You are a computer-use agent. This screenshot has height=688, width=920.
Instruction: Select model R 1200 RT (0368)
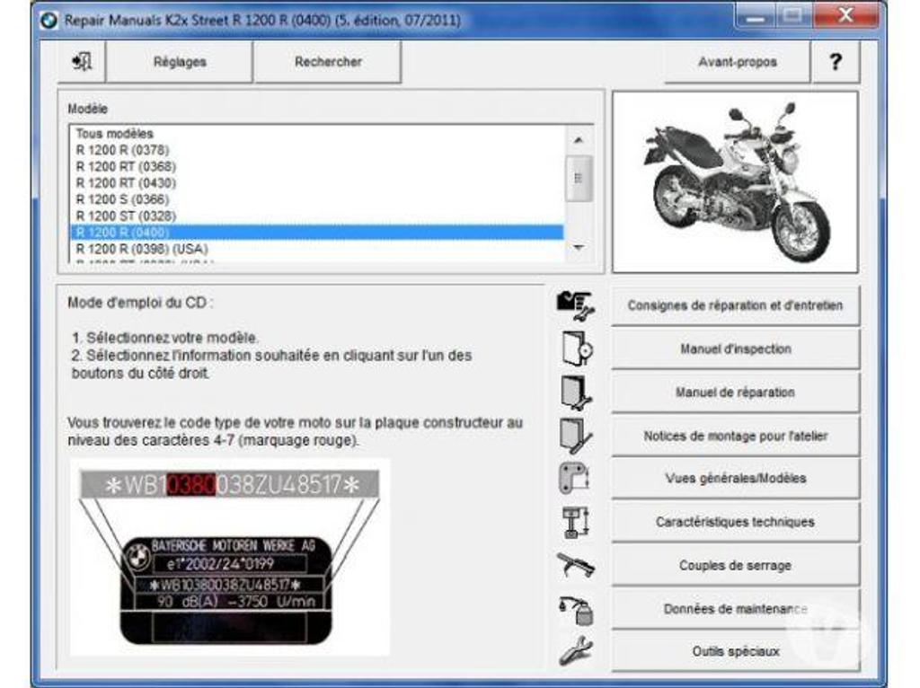[317, 166]
